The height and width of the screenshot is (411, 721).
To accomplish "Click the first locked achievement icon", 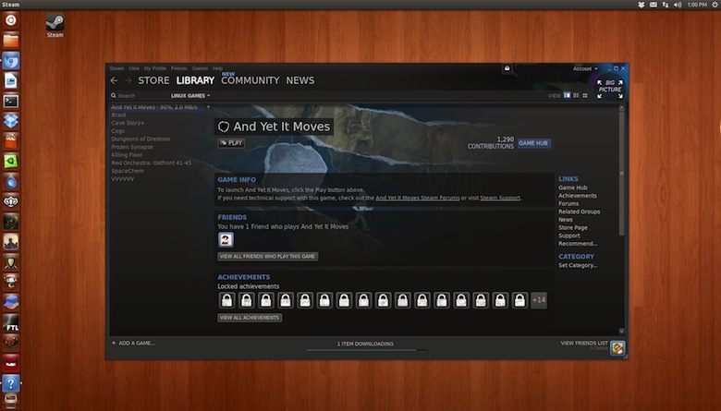I will tap(227, 300).
